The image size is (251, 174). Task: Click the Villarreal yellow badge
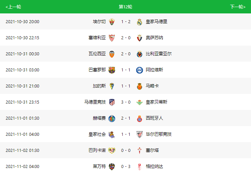(139, 54)
